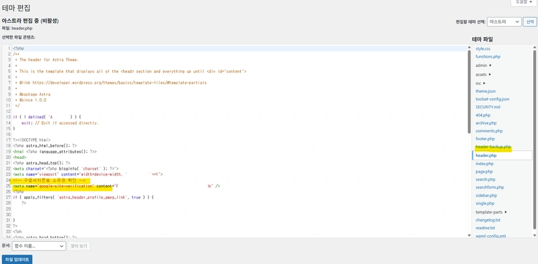Open 404.php file

[x=483, y=115]
